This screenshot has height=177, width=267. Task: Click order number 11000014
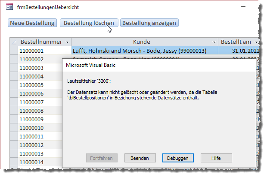pos(40,162)
